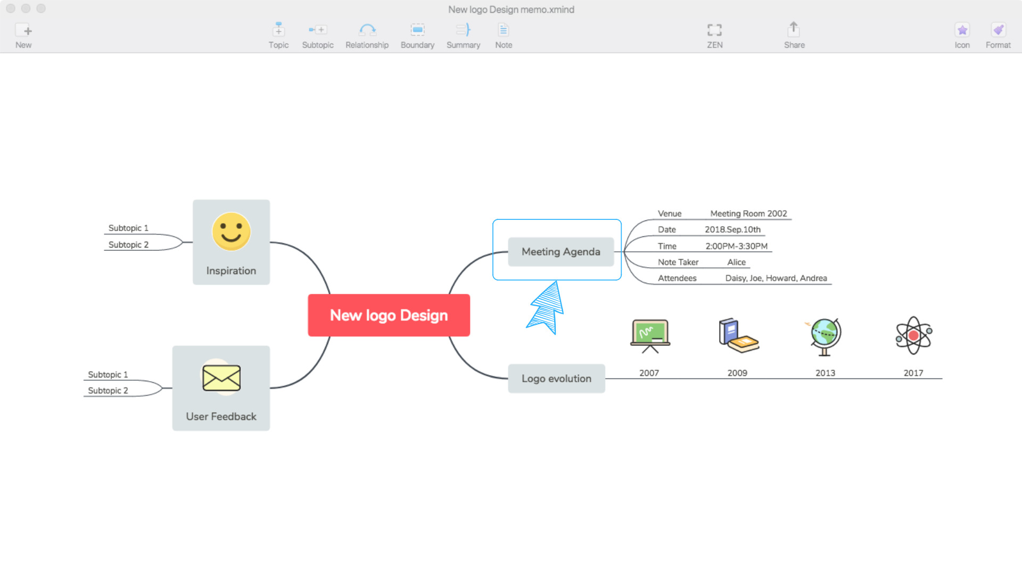The image size is (1022, 575).
Task: Expand the Meeting Agenda topic
Action: pos(559,251)
